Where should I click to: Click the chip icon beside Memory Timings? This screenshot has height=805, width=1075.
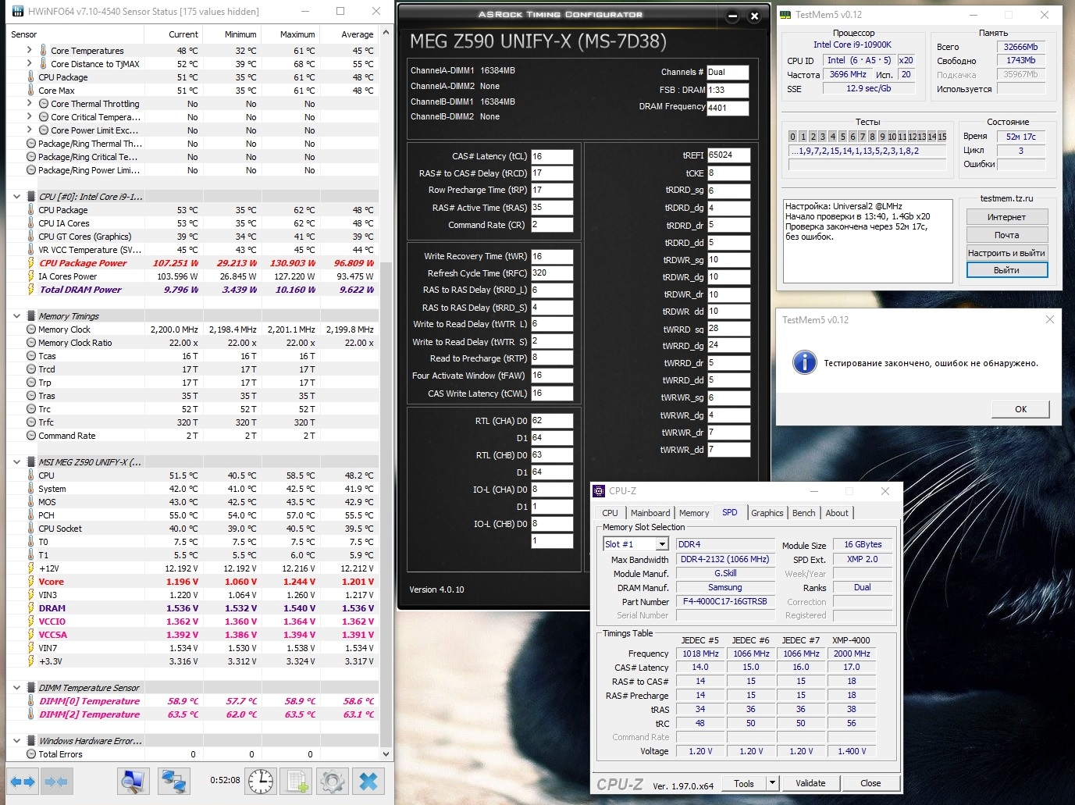coord(31,316)
